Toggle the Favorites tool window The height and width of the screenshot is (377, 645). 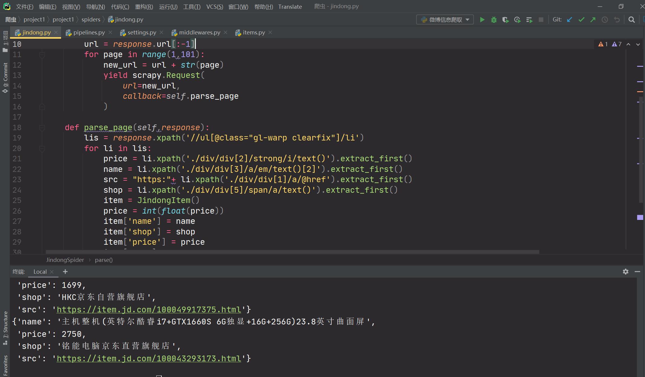pos(5,366)
